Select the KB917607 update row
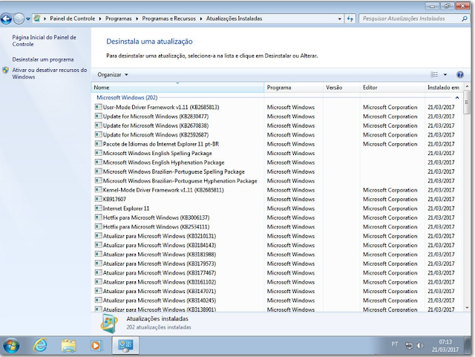 277,199
